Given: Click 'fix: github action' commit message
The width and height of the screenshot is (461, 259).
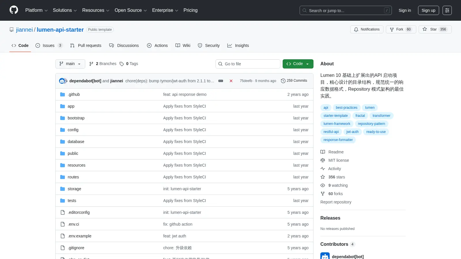Looking at the screenshot, I should click(x=178, y=224).
